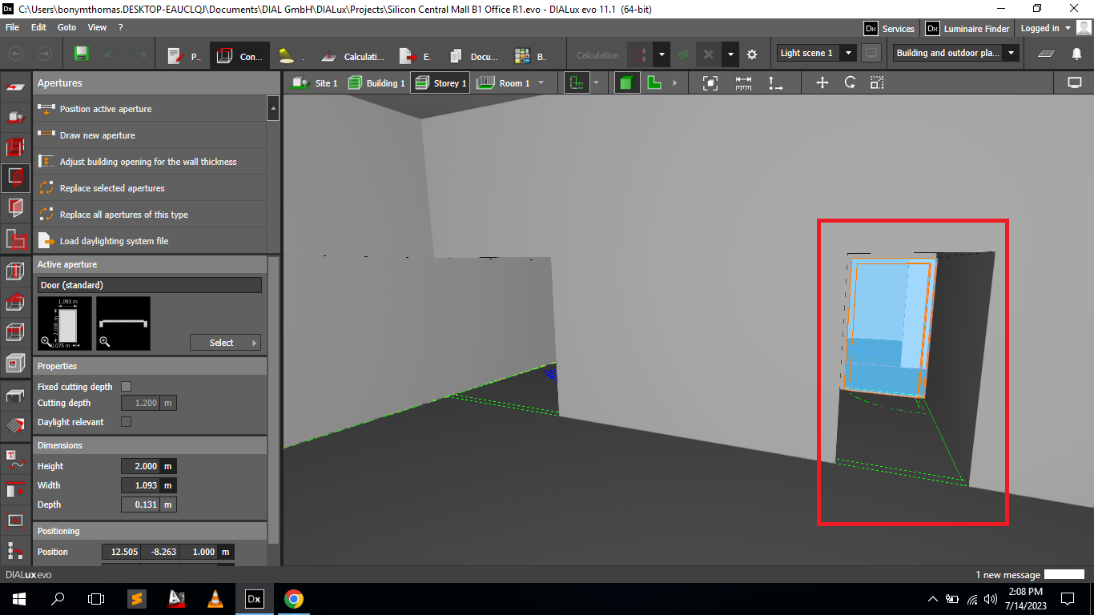Click the notification bell icon

click(1076, 54)
